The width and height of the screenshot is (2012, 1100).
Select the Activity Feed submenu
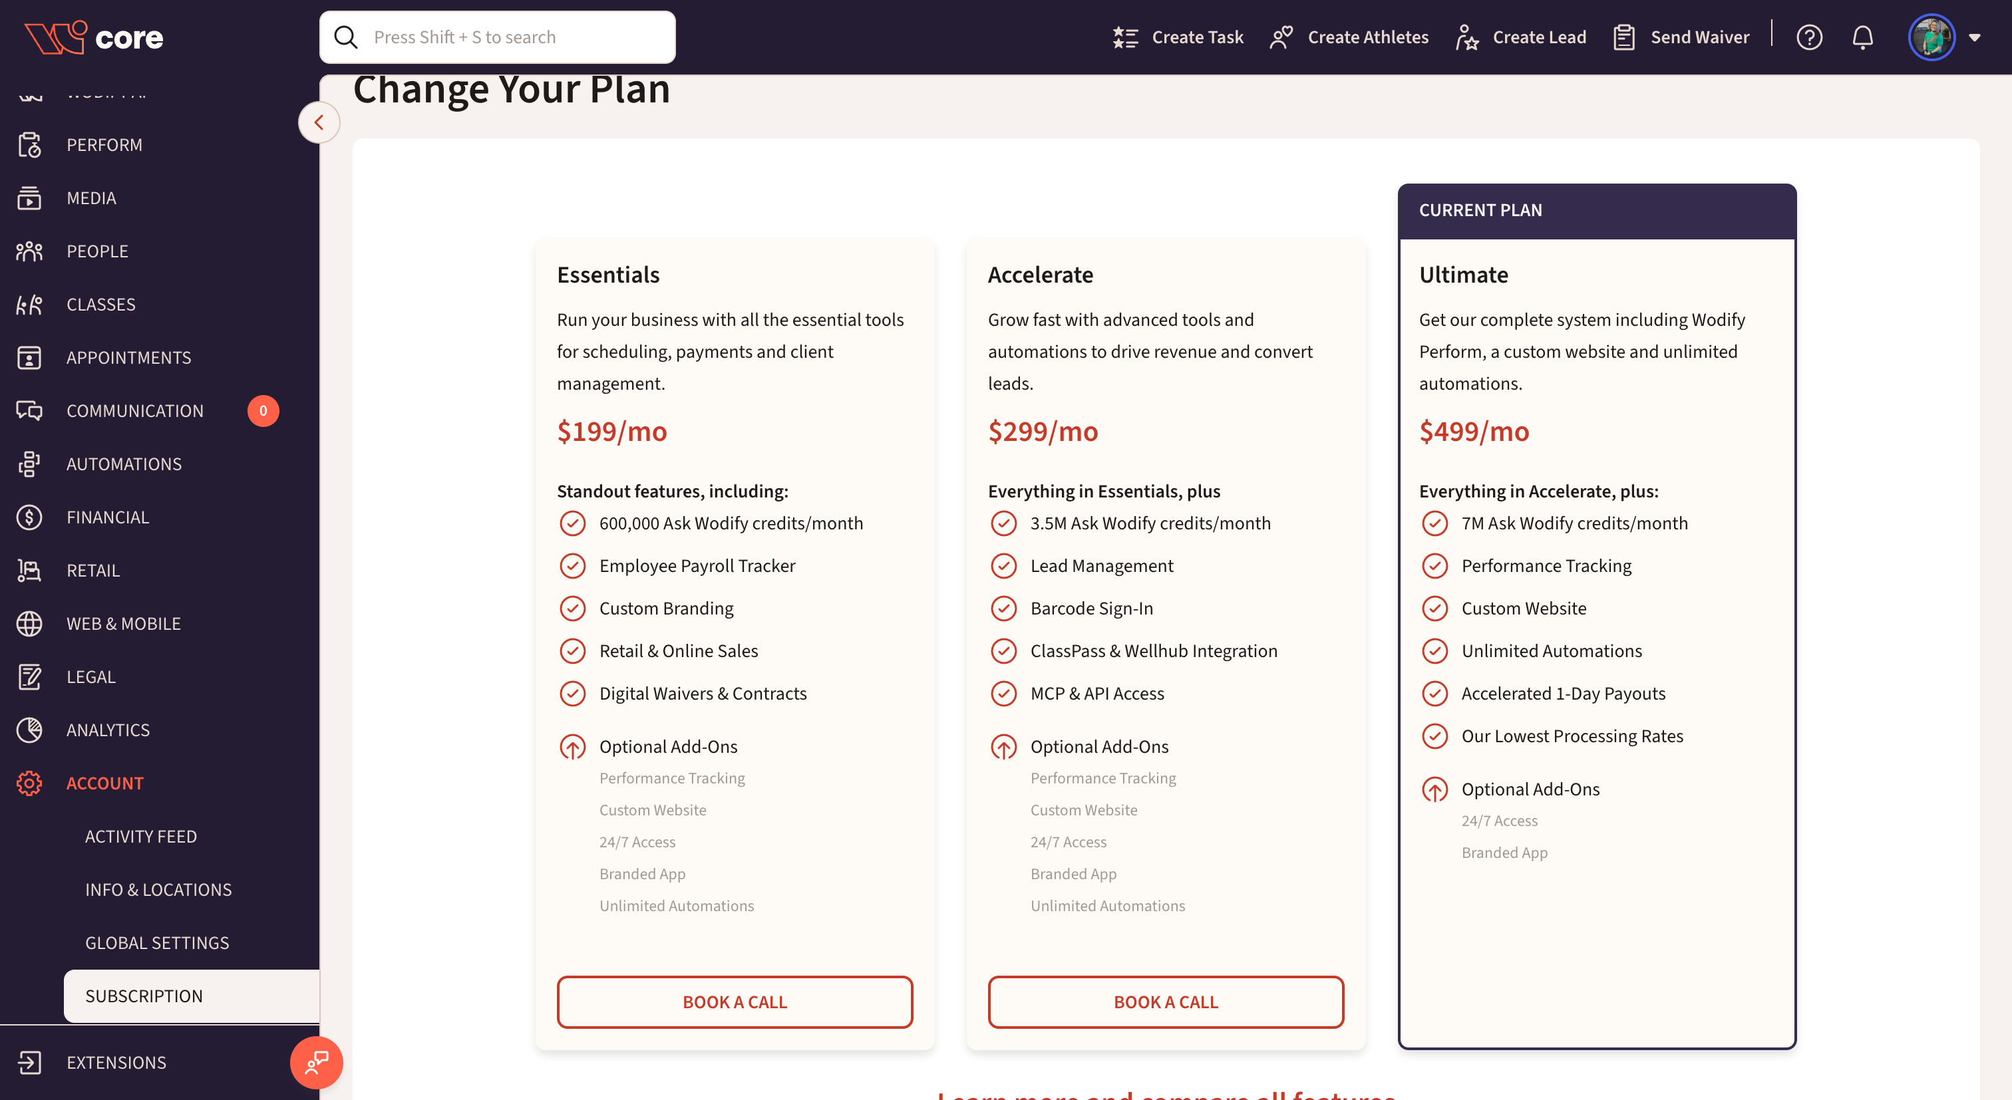tap(140, 836)
